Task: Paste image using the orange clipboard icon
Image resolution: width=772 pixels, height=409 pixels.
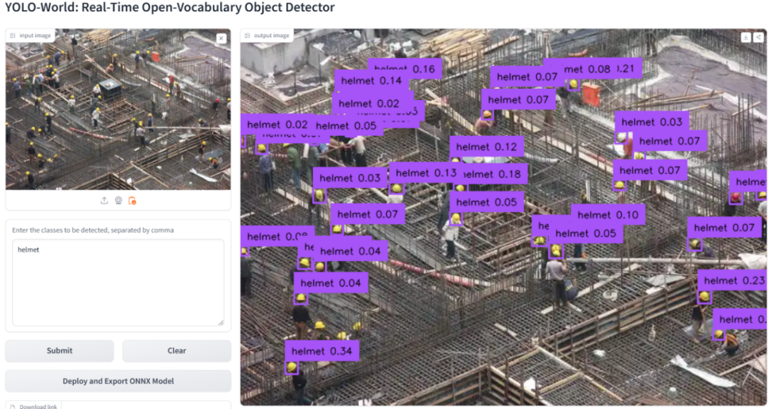Action: point(132,200)
